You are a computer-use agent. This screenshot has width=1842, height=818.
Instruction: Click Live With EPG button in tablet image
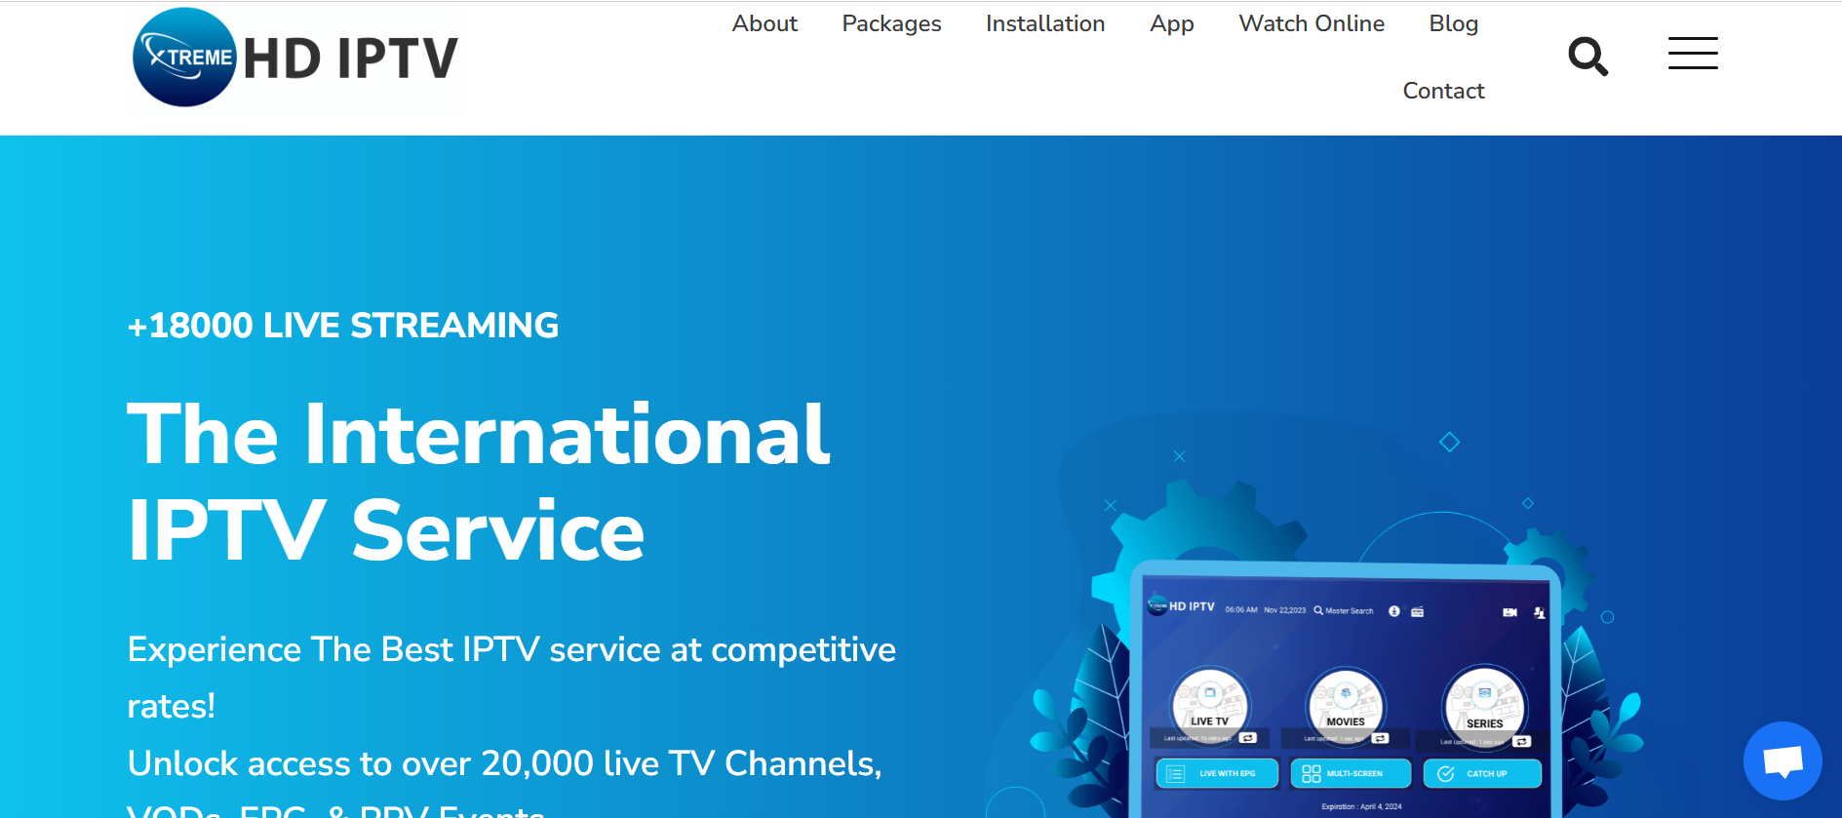click(x=1217, y=773)
